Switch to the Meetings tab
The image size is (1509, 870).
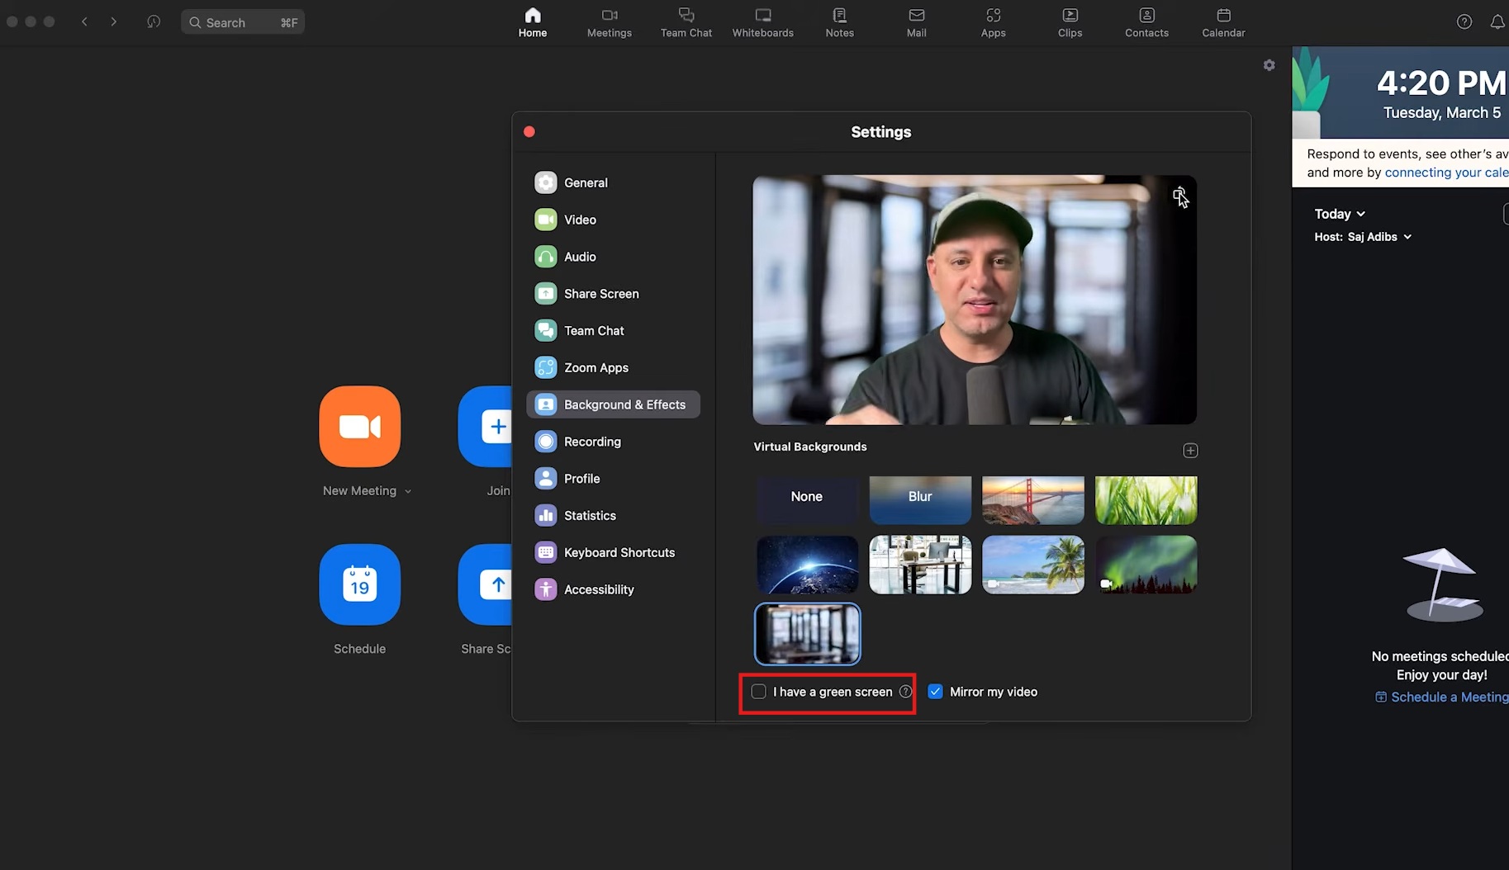609,22
